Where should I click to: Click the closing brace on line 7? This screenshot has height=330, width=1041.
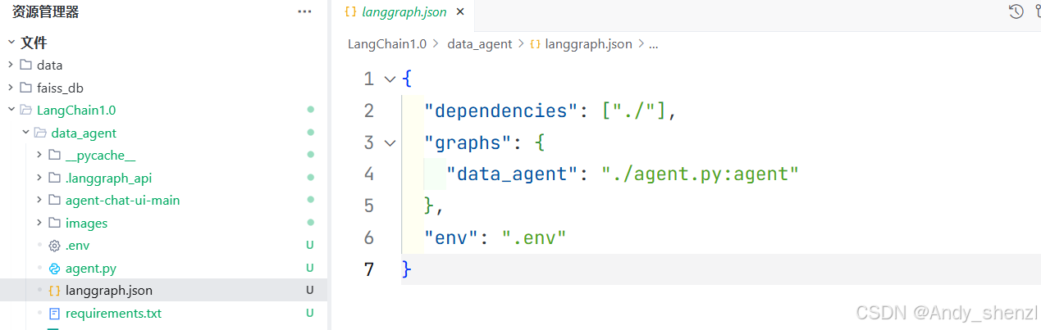[x=407, y=269]
